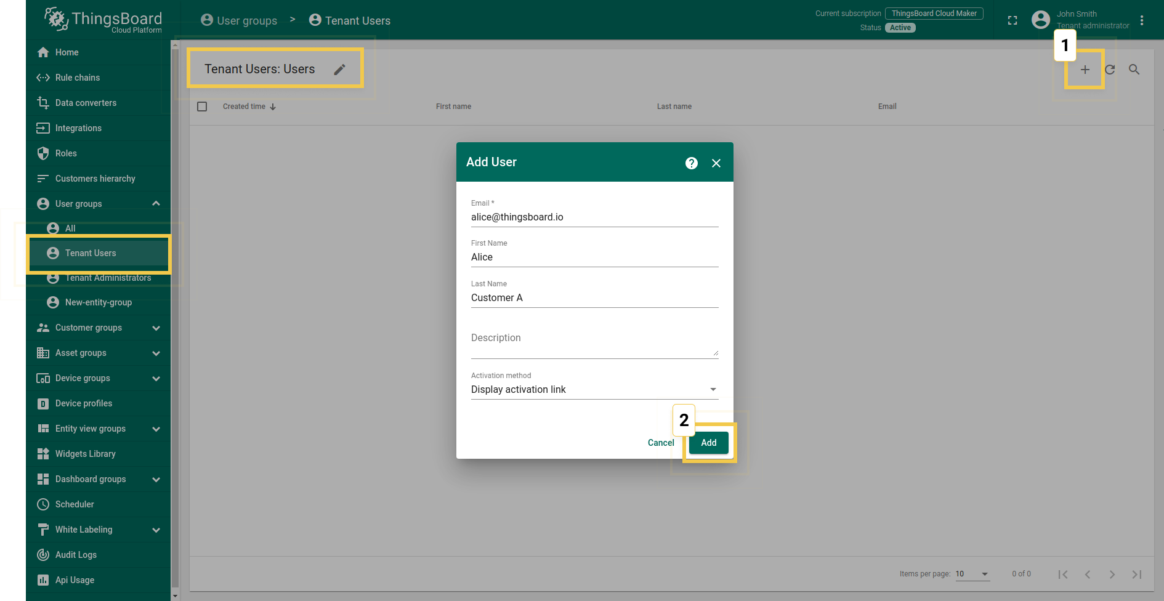Click the Api Usage icon
Screen dimensions: 1164x601
pos(43,580)
